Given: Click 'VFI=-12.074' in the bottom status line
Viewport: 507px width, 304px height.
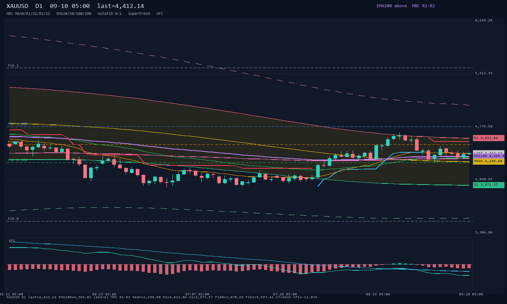Looking at the screenshot, I should pos(305,297).
